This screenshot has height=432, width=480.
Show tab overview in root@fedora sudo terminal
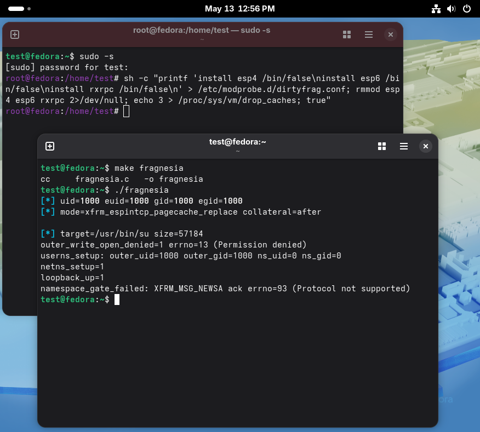347,34
